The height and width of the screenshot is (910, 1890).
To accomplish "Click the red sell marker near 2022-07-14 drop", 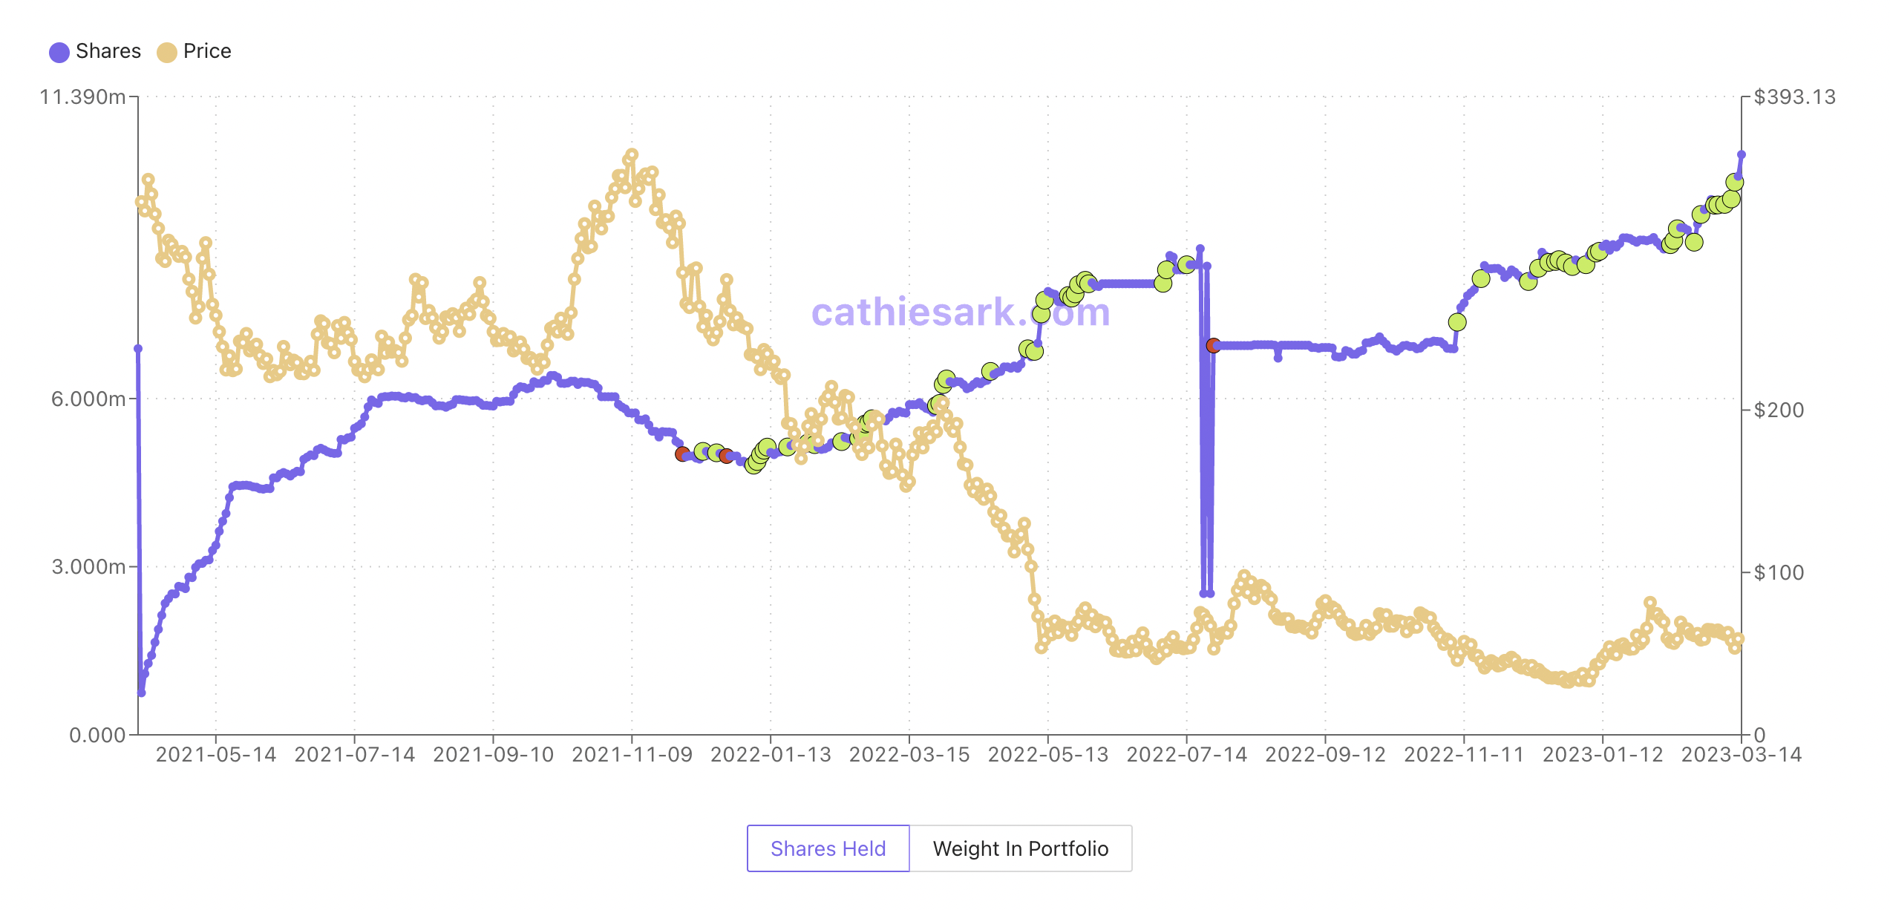I will click(1213, 345).
